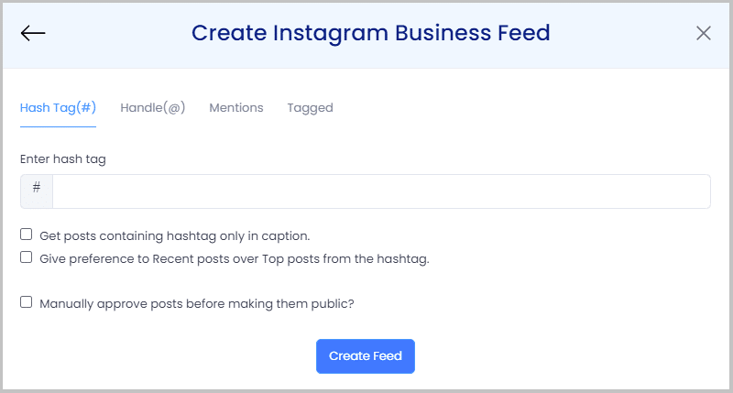Open the Handle(@) tab
Screen dimensions: 733x393
pos(153,107)
